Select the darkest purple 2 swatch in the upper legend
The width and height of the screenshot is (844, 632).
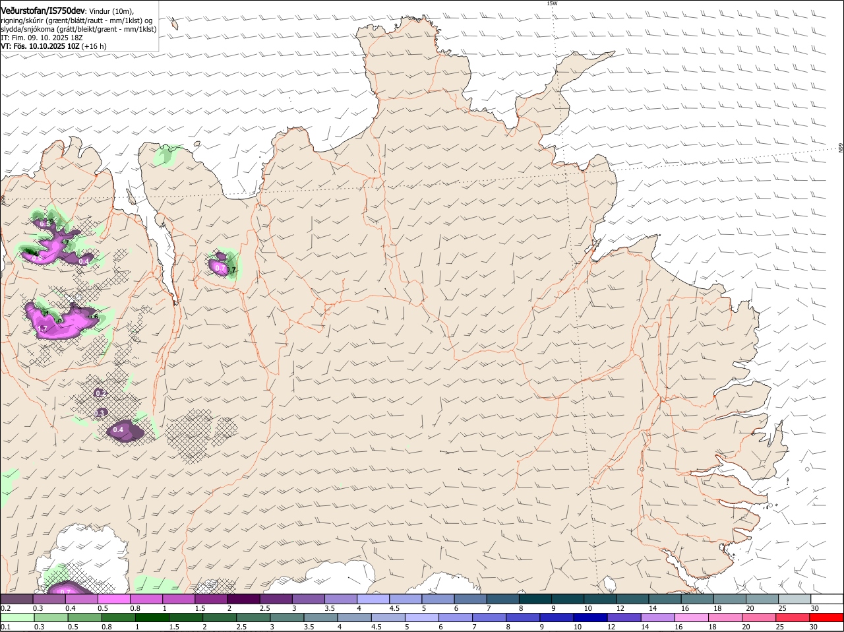pyautogui.click(x=243, y=599)
